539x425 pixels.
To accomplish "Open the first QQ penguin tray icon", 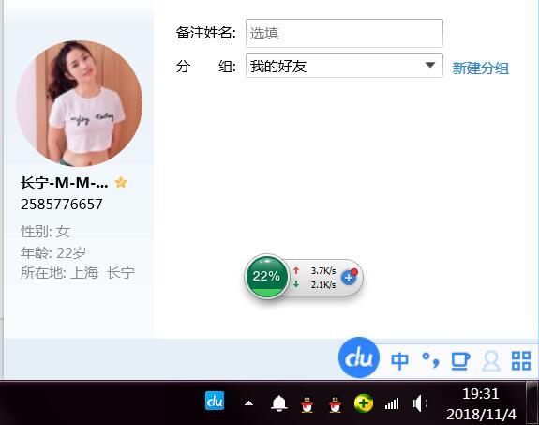I will 307,404.
